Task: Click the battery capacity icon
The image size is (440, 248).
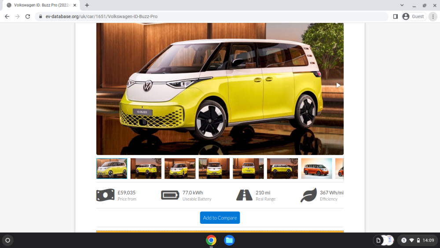Action: tap(170, 195)
